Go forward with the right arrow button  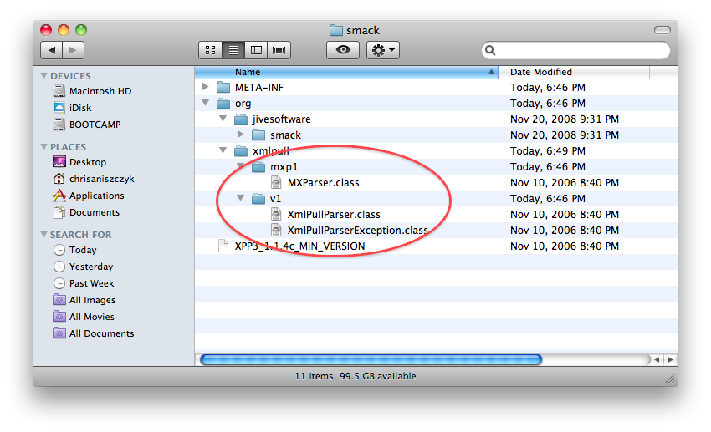click(73, 50)
